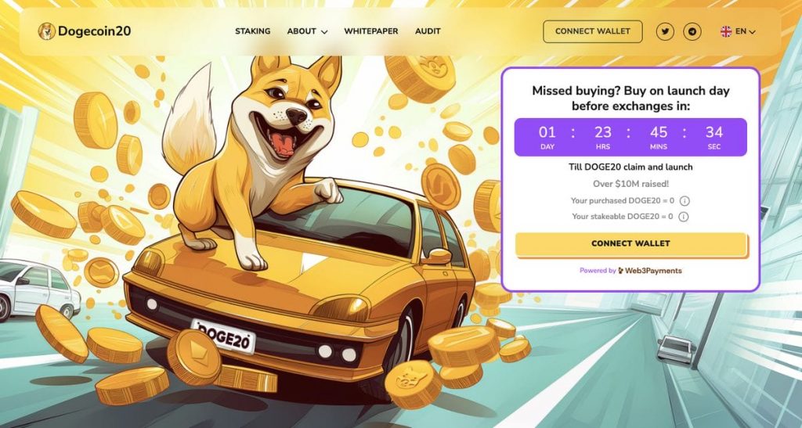Follow the Powered by Web3Payments link
This screenshot has height=428, width=802.
click(630, 271)
